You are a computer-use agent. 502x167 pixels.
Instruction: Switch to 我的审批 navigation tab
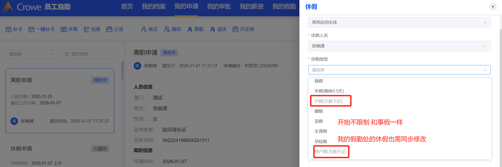point(219,7)
